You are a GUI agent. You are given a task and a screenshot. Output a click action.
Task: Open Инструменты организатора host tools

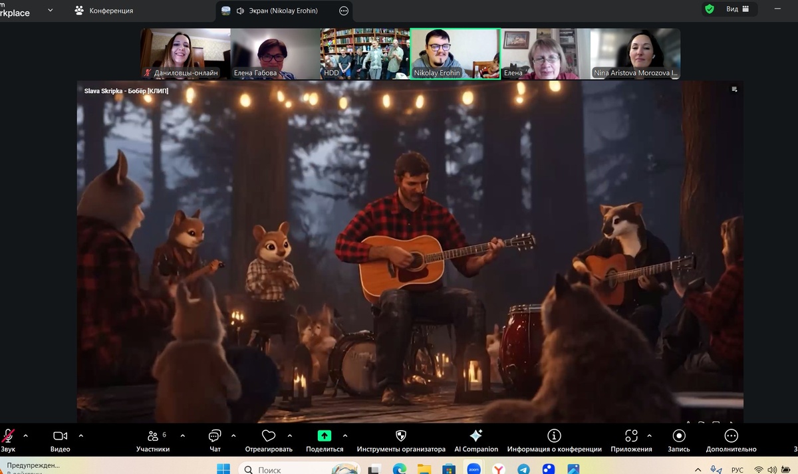pyautogui.click(x=401, y=440)
